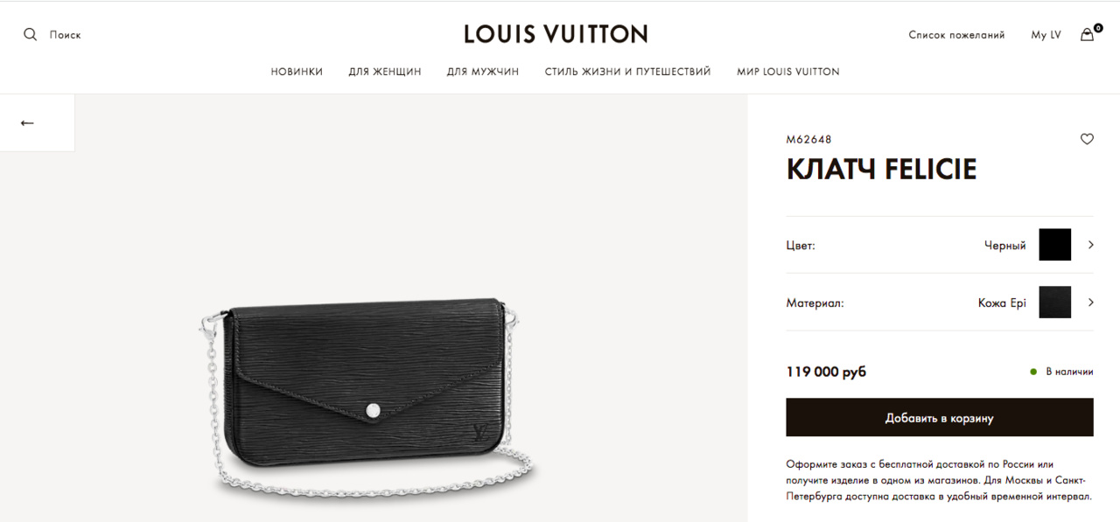The image size is (1120, 522).
Task: Open the Для женщин menu
Action: [385, 72]
